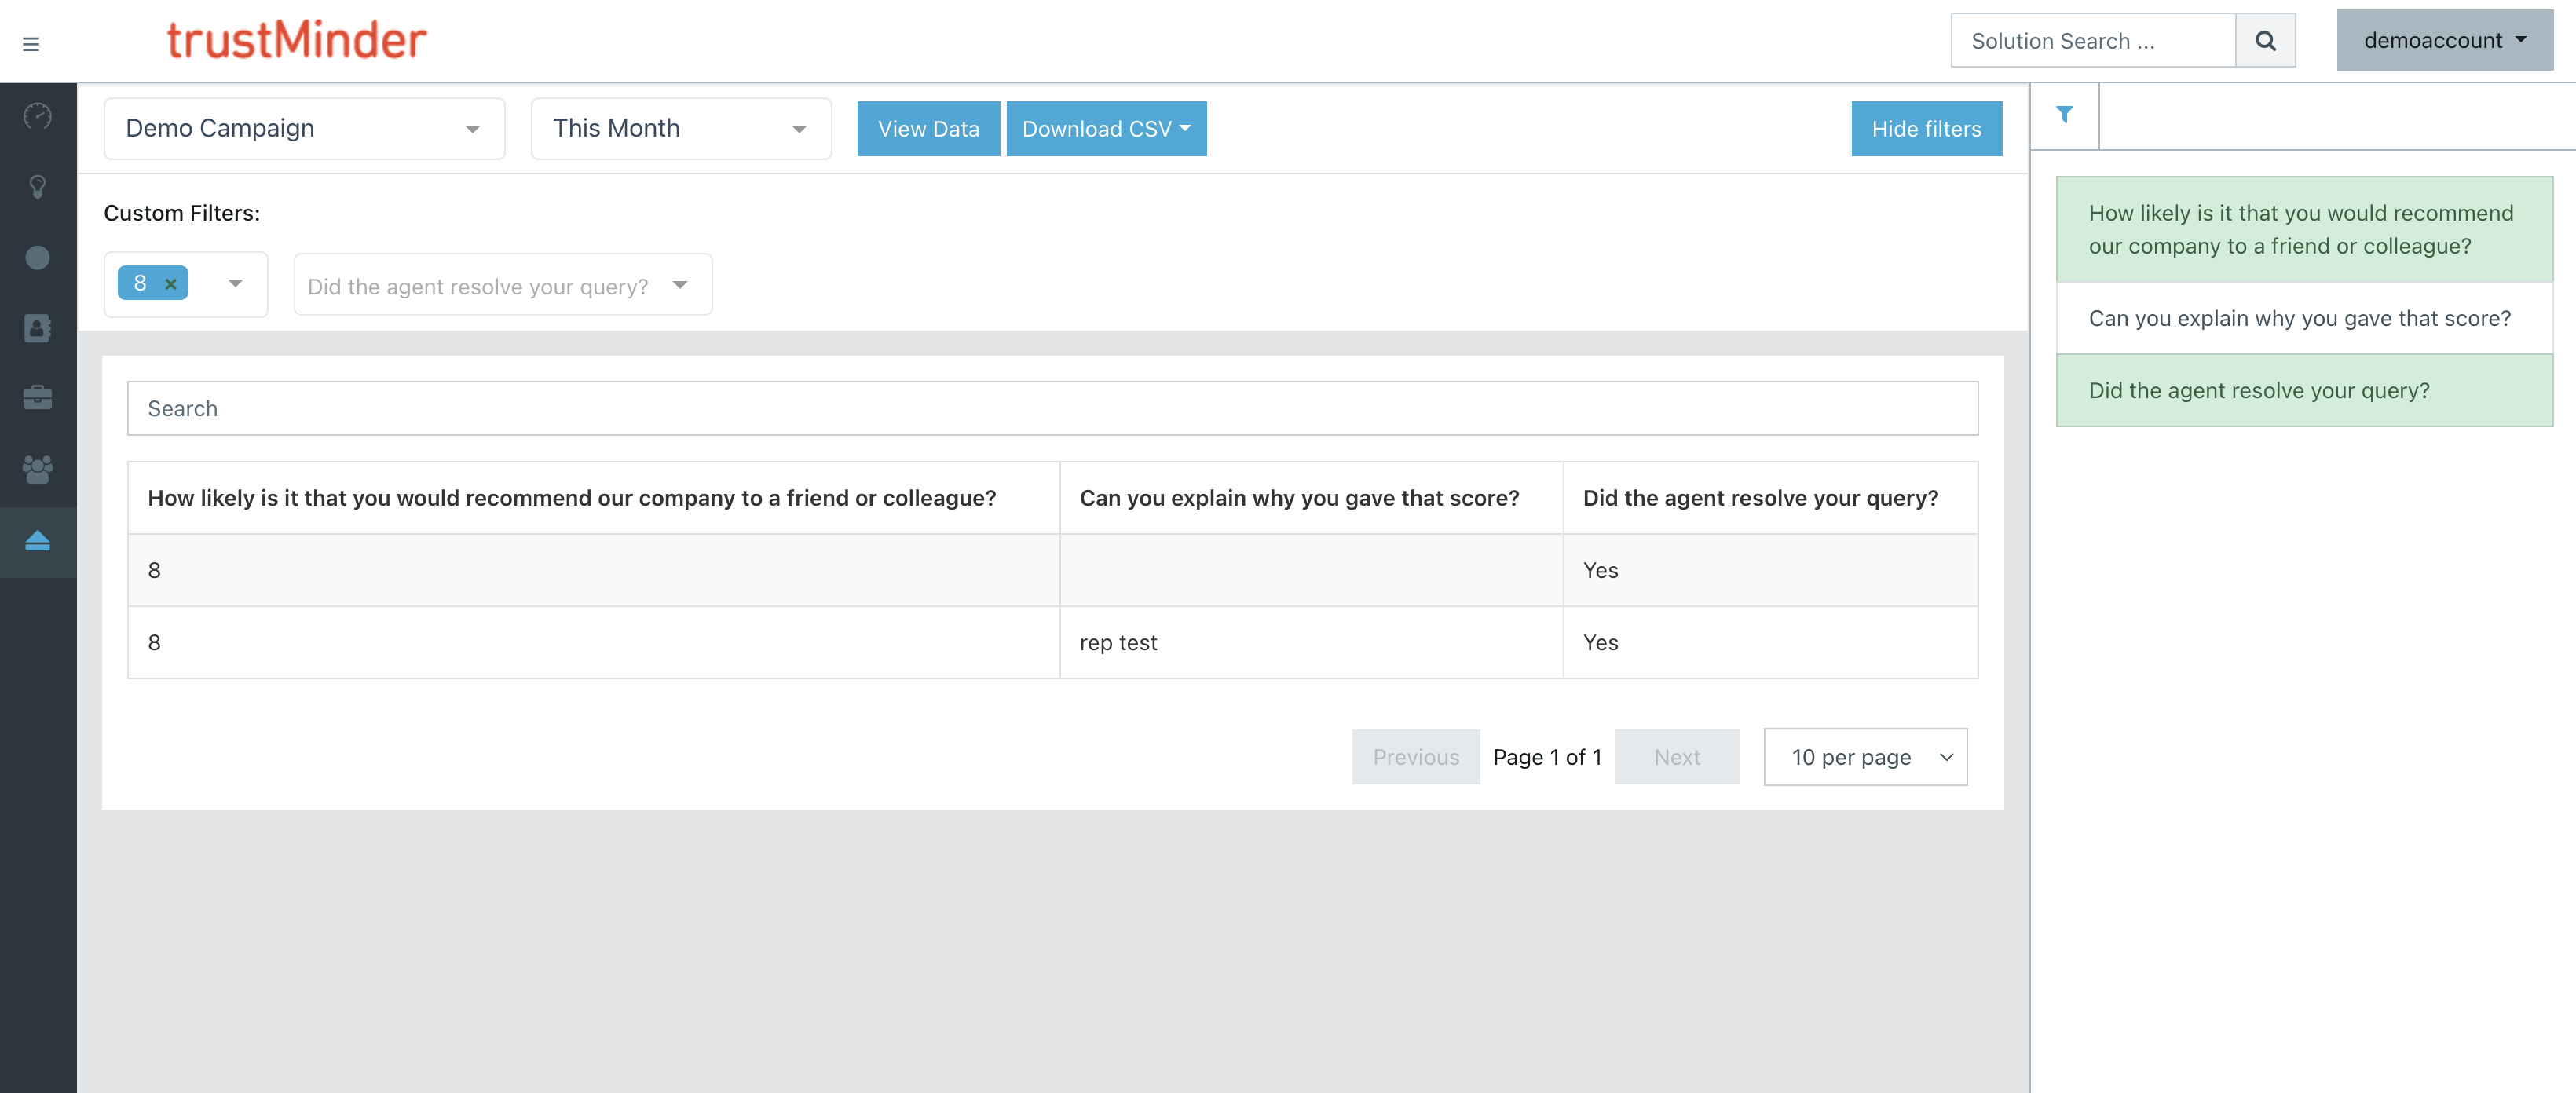
Task: Click the View Data button
Action: click(927, 129)
